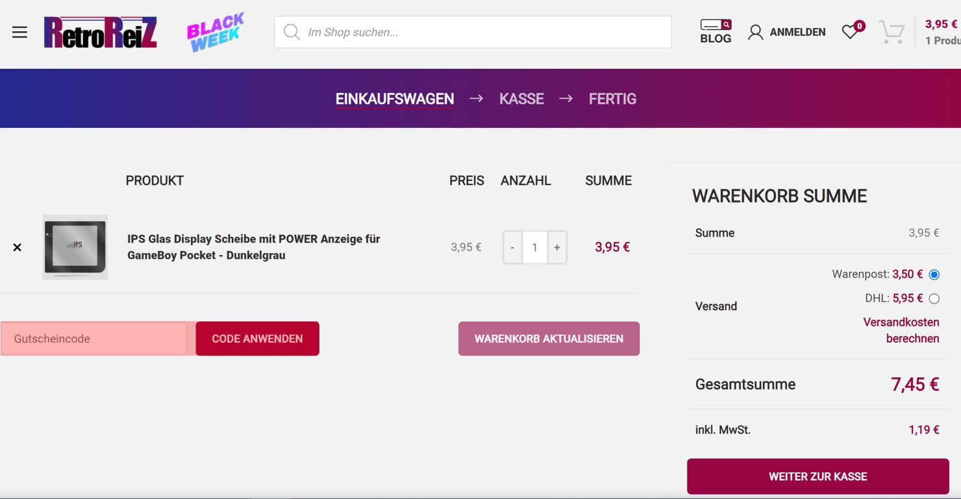961x499 pixels.
Task: Open the Blog link icon
Action: pyautogui.click(x=716, y=32)
